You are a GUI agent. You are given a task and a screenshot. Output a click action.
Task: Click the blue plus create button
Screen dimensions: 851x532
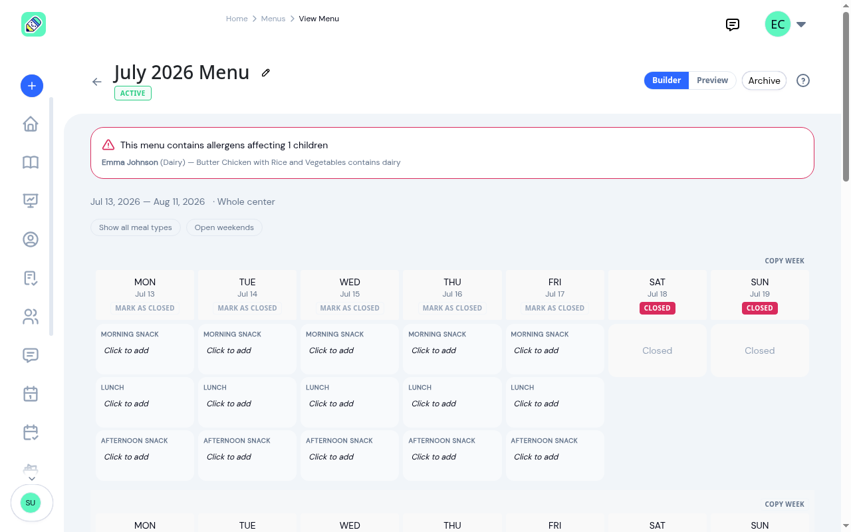pos(32,85)
